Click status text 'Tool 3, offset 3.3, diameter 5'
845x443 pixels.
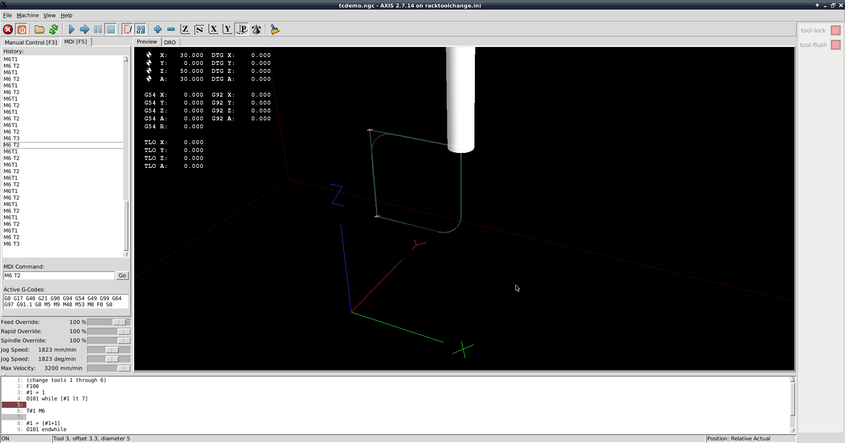point(92,439)
